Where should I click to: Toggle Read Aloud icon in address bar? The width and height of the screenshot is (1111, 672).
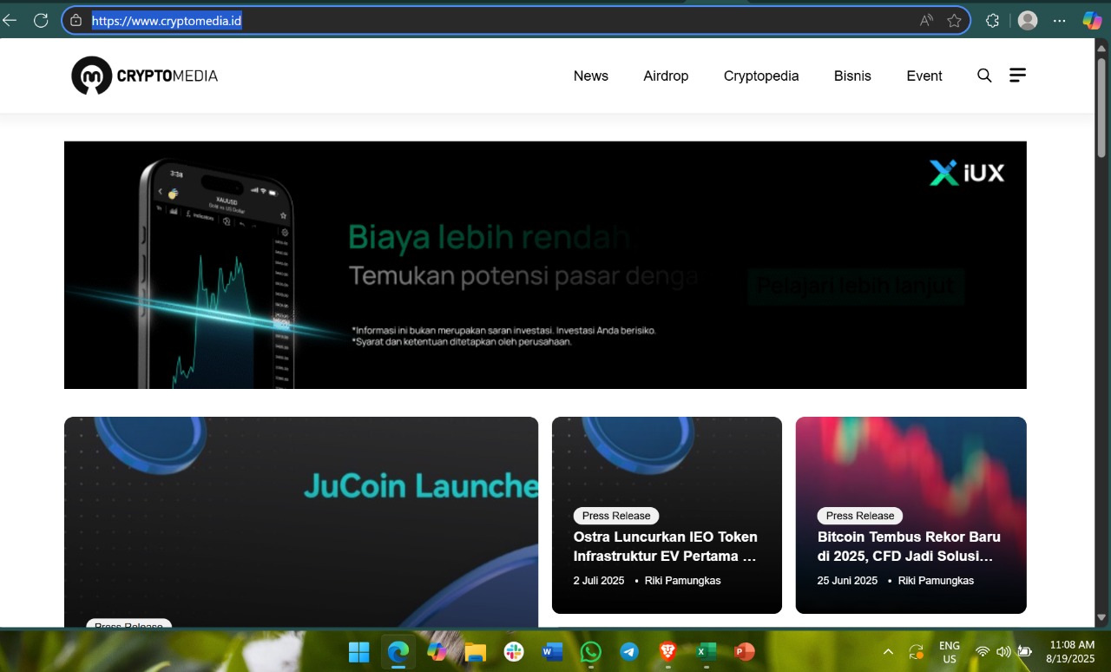(x=926, y=21)
